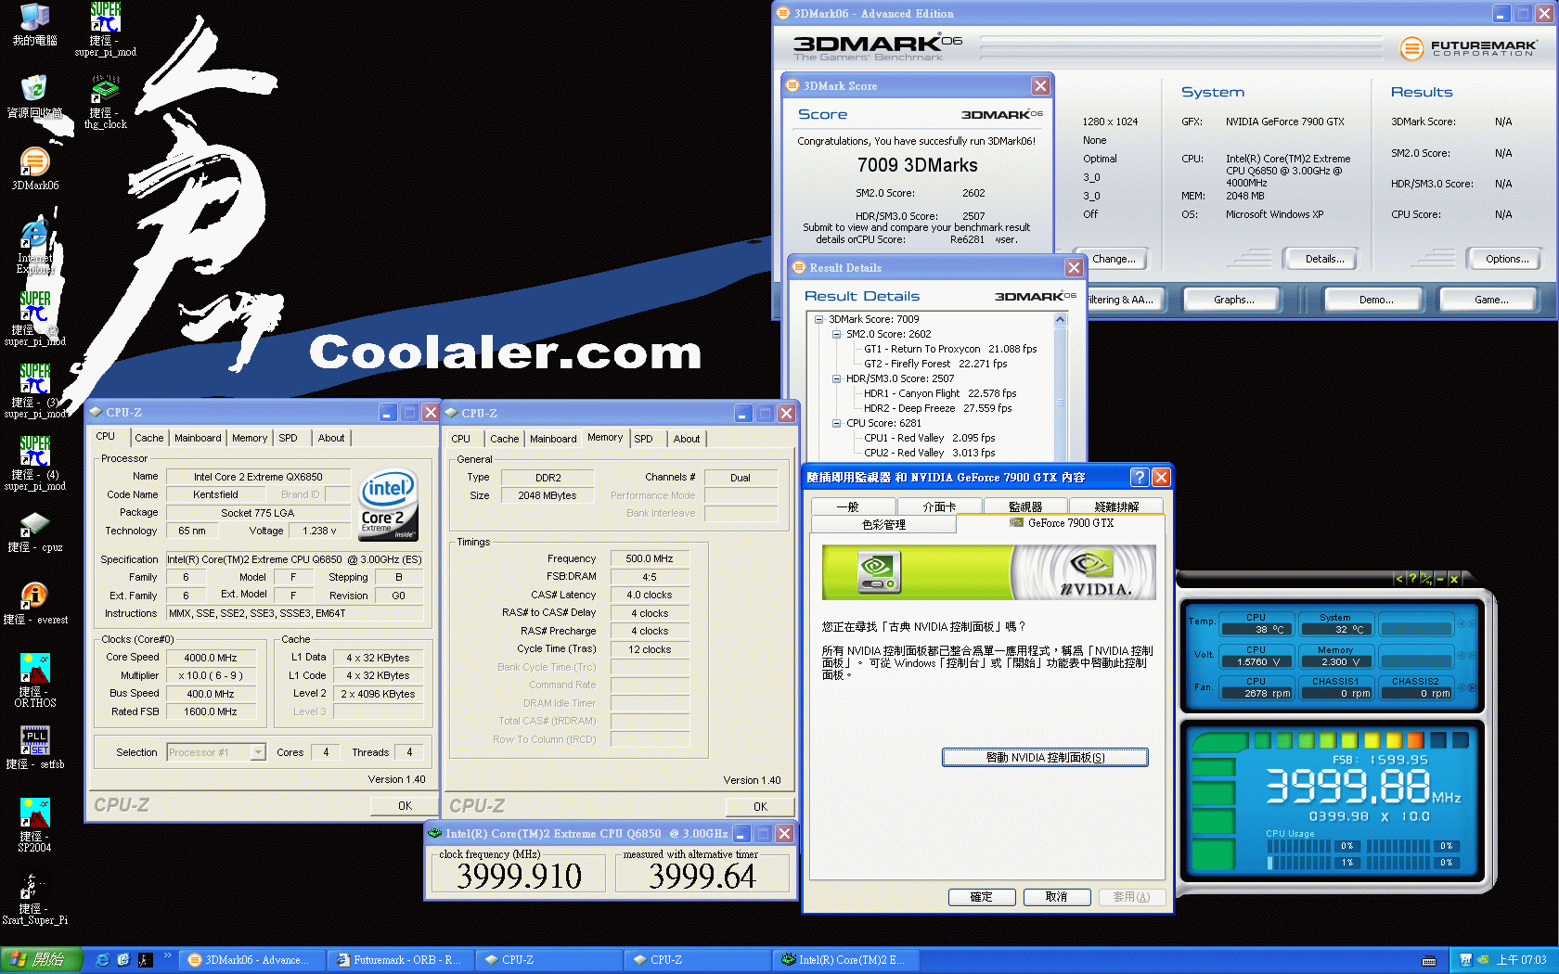
Task: Click the NVIDIA banner graphic in properties dialog
Action: (988, 572)
